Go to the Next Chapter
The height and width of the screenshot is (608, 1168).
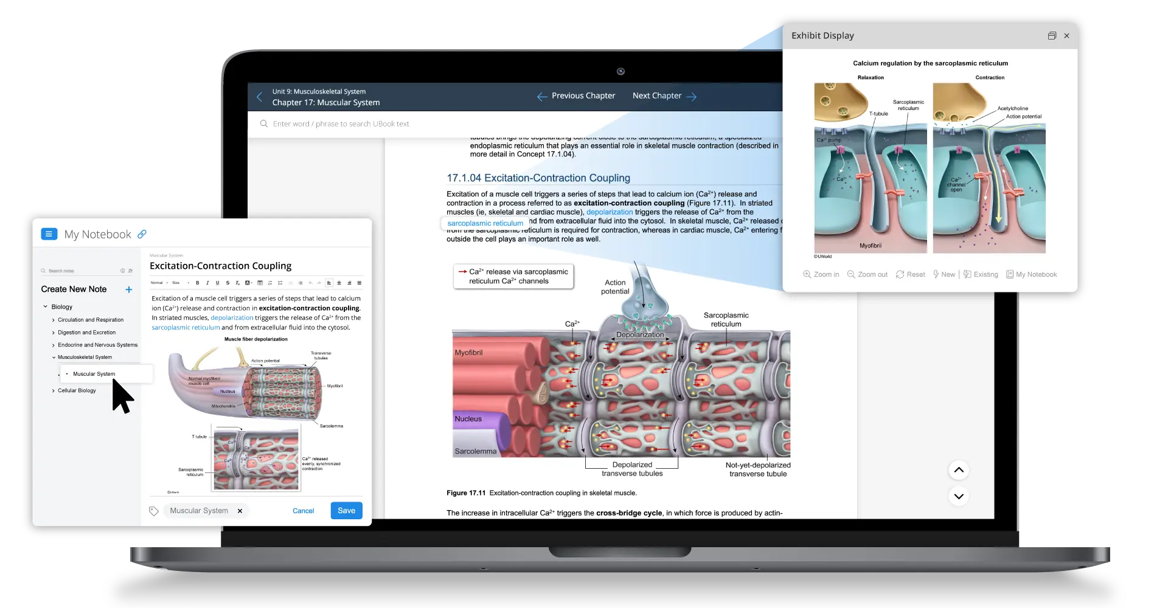(664, 96)
